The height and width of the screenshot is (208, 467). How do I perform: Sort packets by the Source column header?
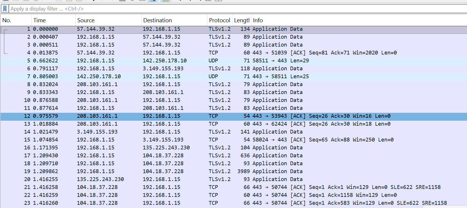(108, 20)
